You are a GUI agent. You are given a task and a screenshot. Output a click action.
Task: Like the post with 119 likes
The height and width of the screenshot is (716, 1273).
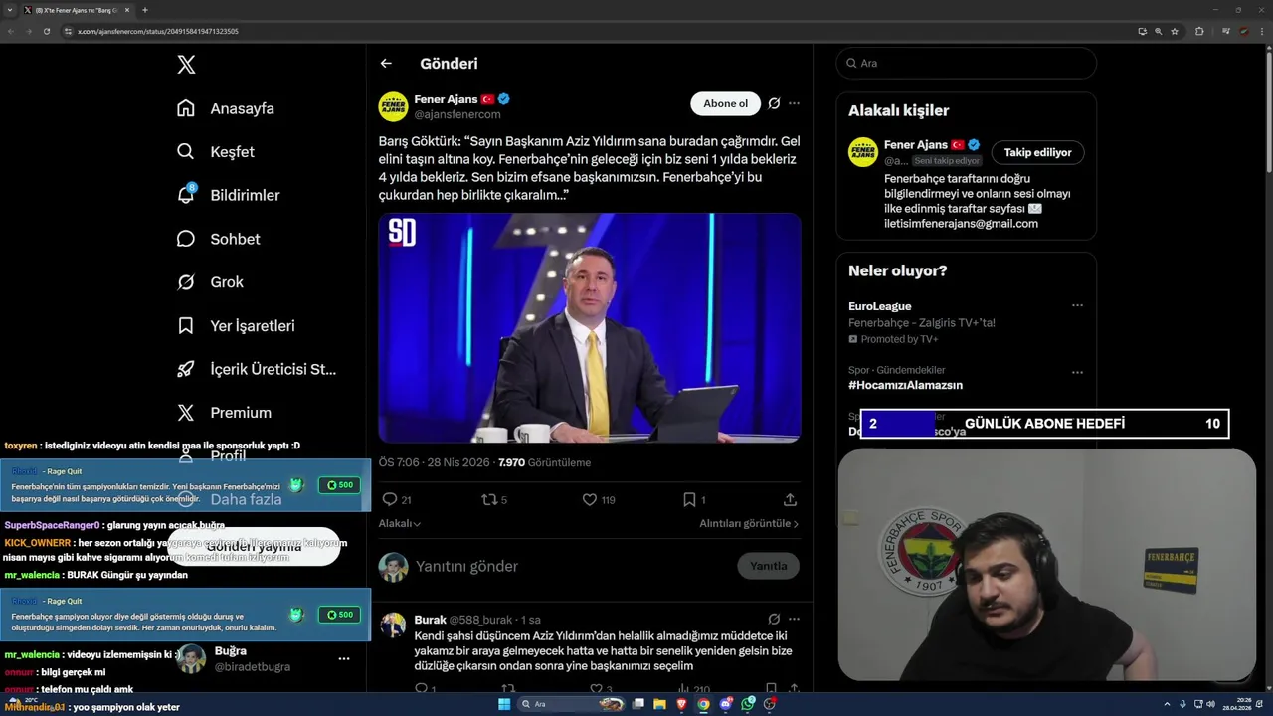click(x=589, y=500)
